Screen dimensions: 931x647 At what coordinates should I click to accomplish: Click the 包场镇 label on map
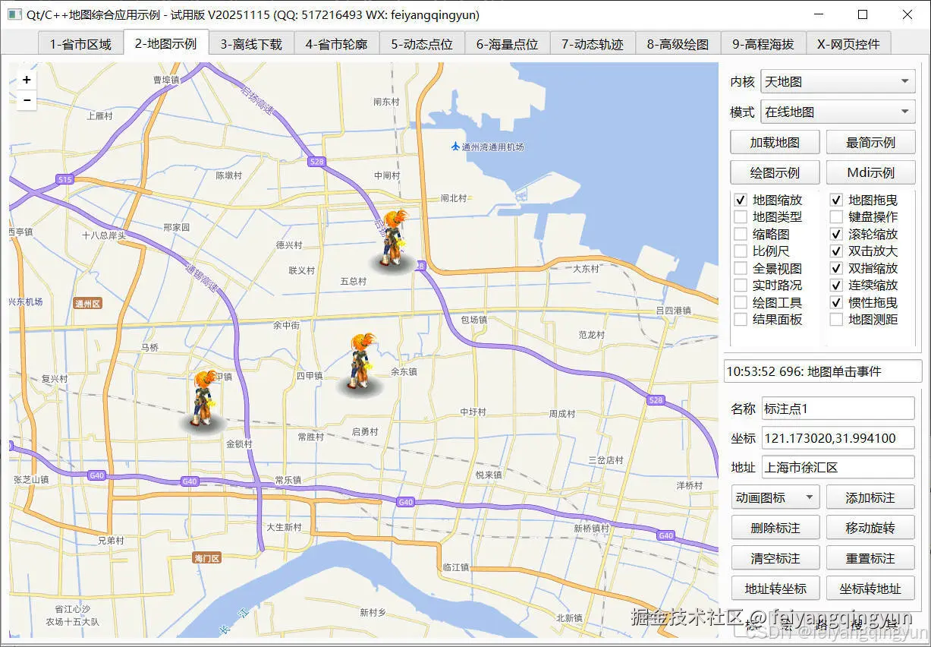(x=474, y=320)
